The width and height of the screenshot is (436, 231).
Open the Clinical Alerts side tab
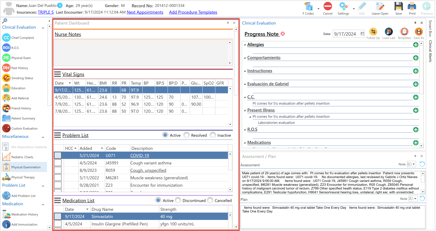[430, 51]
